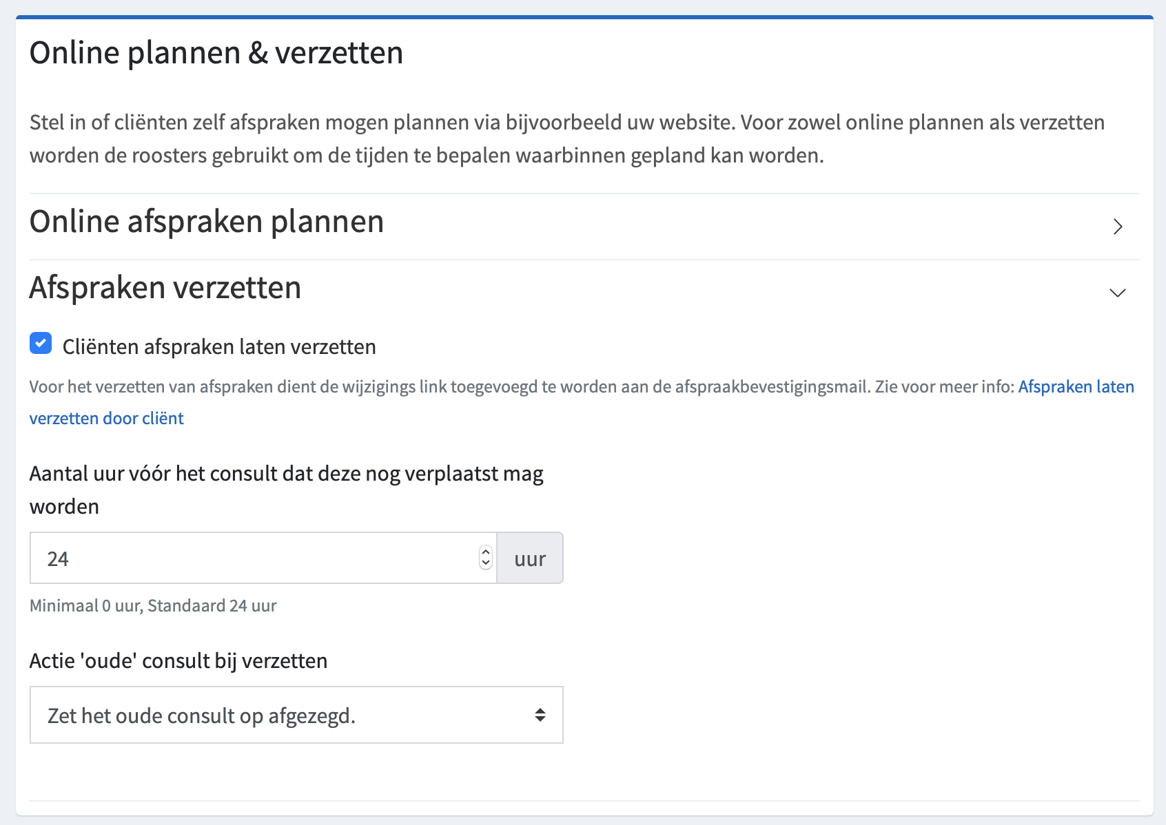Click the 'uur' unit button beside the input
Viewport: 1166px width, 825px height.
(x=529, y=558)
